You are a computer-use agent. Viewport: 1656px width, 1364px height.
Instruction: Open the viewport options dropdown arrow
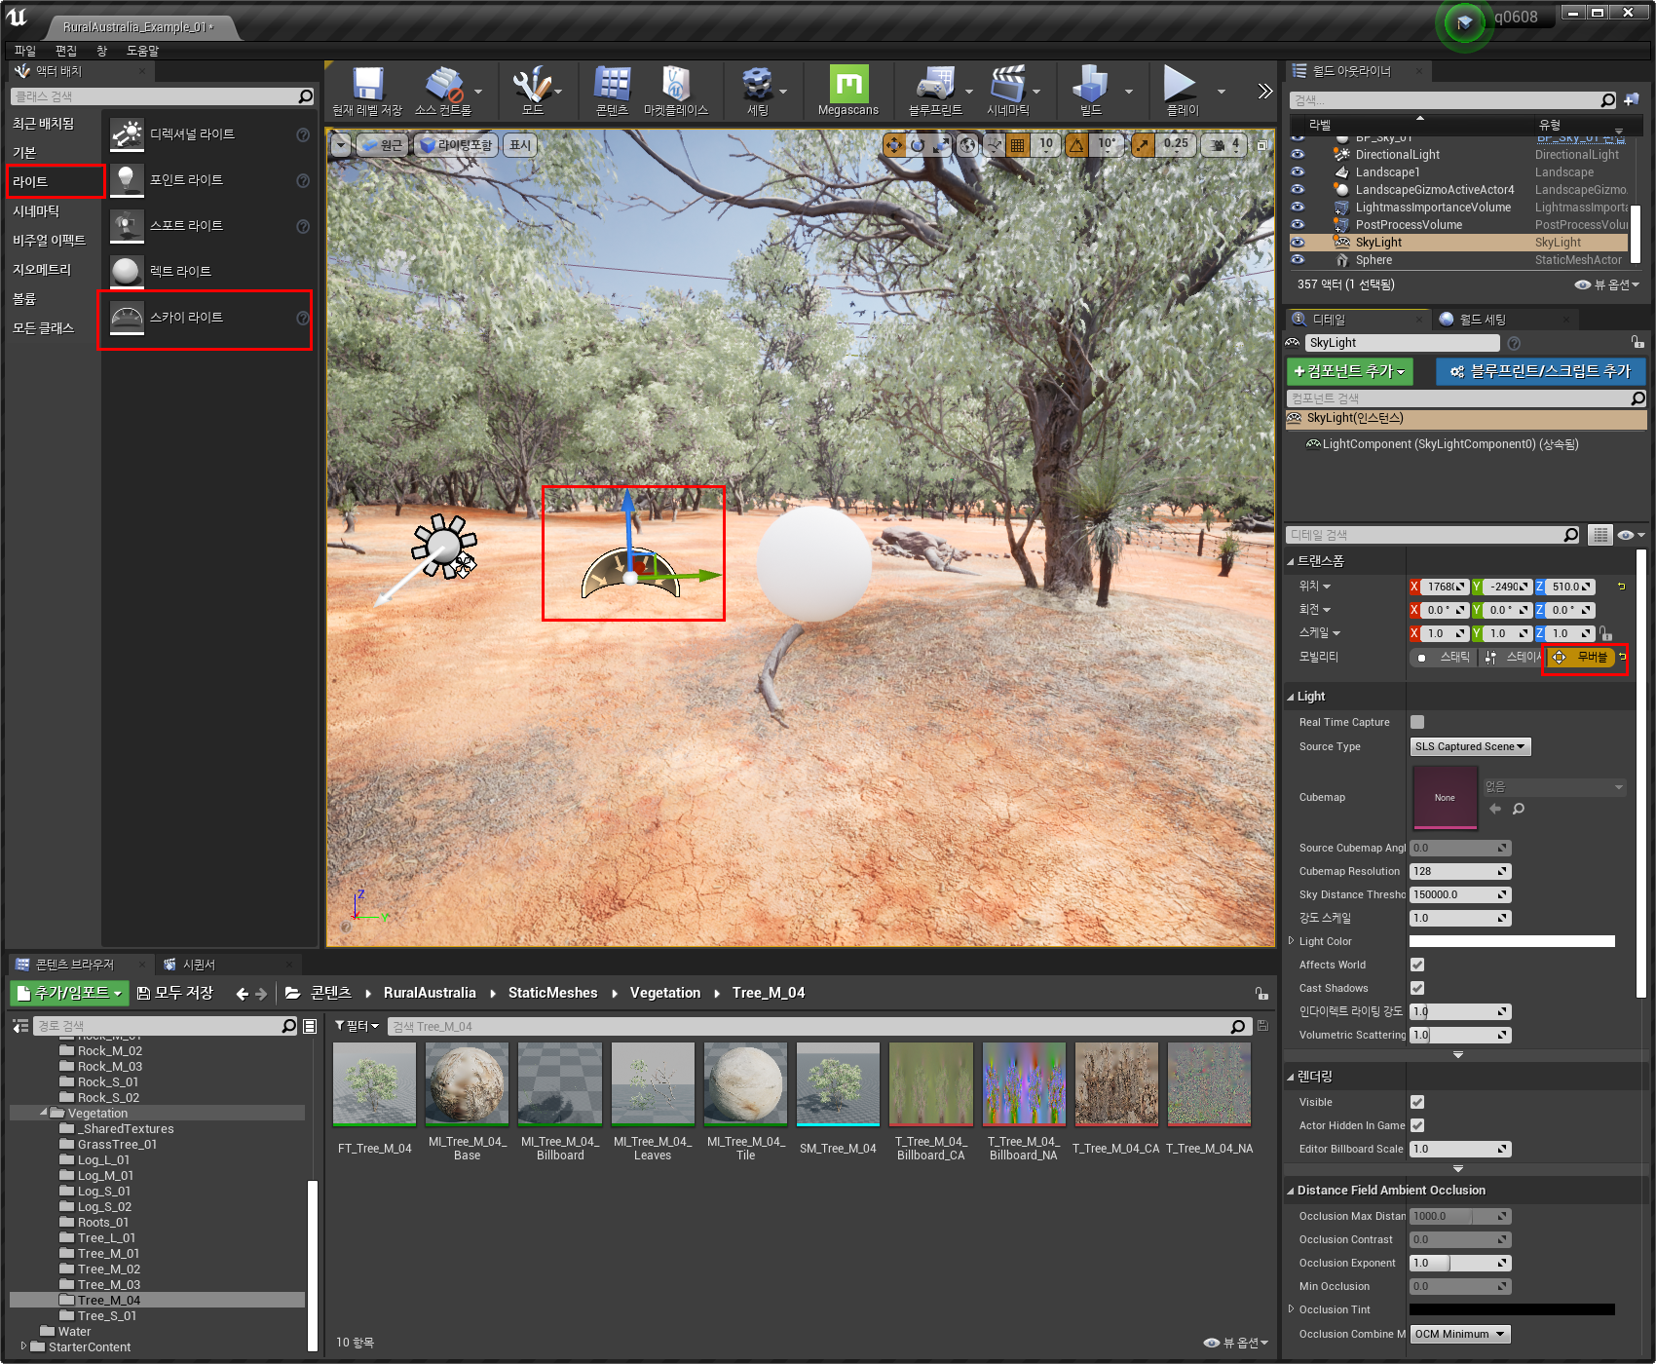coord(341,145)
